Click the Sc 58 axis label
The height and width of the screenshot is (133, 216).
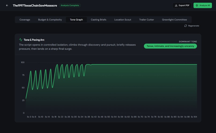[120, 117]
